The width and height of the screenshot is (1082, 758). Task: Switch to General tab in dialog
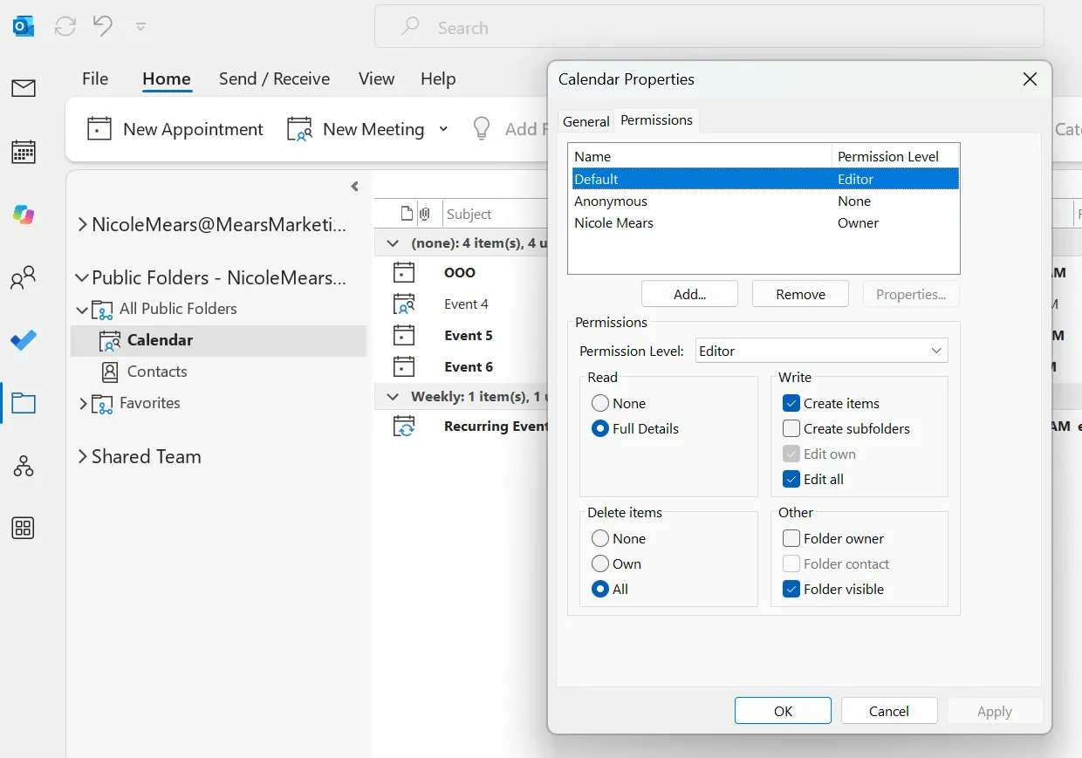pos(586,121)
